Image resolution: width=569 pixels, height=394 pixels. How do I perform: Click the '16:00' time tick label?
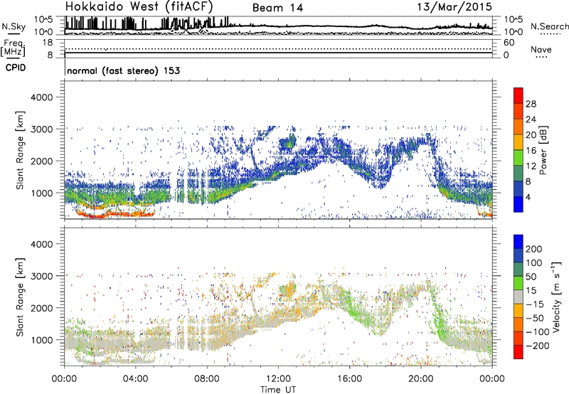[349, 378]
